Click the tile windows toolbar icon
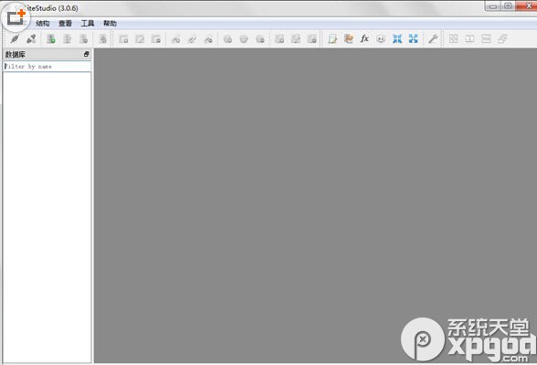Image resolution: width=537 pixels, height=365 pixels. point(453,38)
